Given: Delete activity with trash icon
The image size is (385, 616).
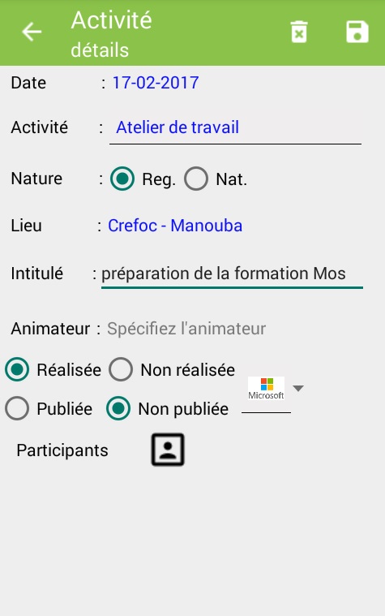Looking at the screenshot, I should click(298, 32).
